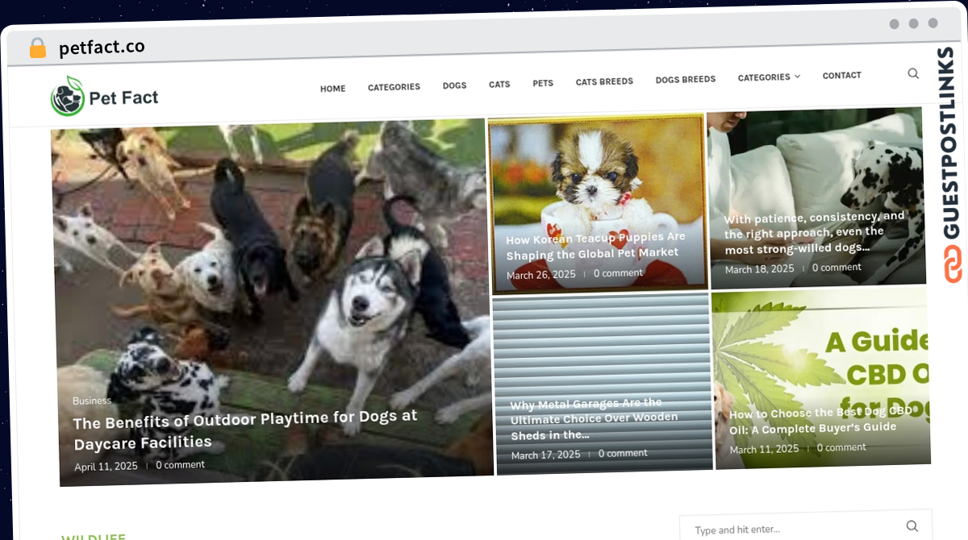Click the Business category label
This screenshot has width=968, height=540.
pyautogui.click(x=92, y=401)
